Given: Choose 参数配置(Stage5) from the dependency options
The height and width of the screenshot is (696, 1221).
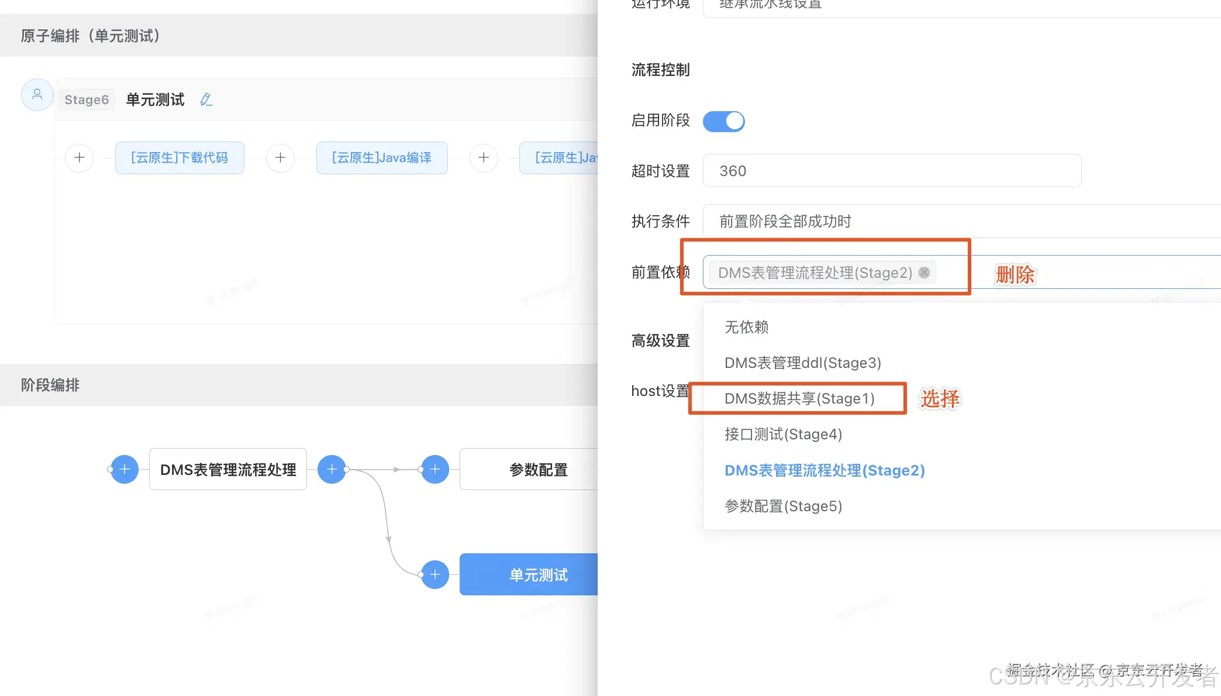Looking at the screenshot, I should (x=784, y=506).
